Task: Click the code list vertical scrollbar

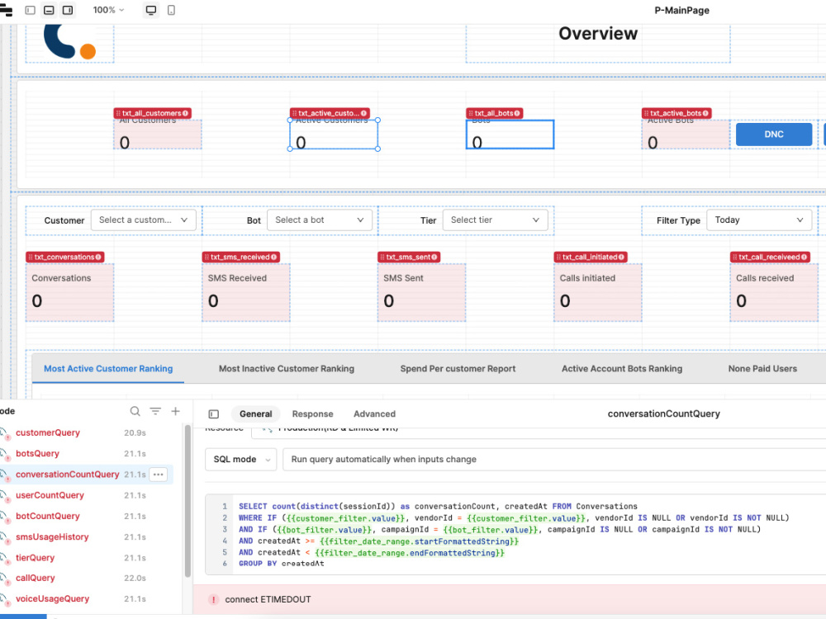Action: (187, 500)
